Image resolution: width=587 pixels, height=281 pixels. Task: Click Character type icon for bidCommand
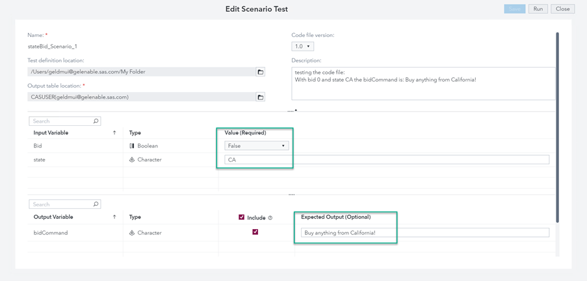pyautogui.click(x=132, y=233)
